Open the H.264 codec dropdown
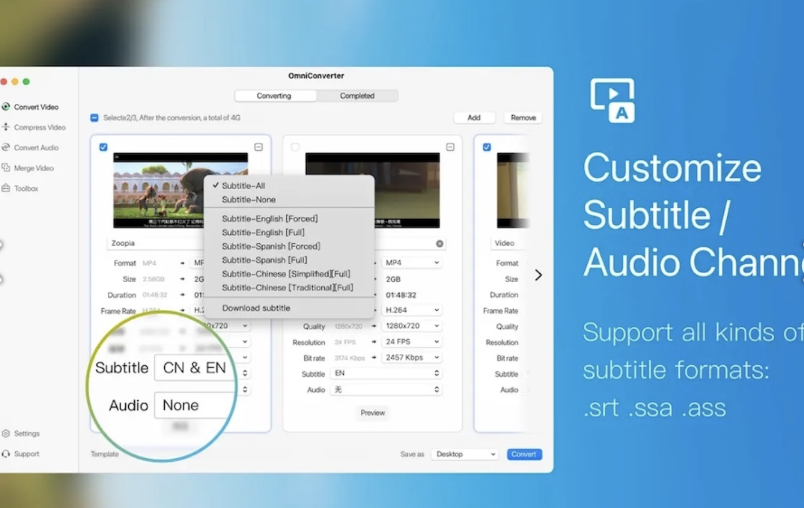The image size is (804, 508). coord(412,309)
